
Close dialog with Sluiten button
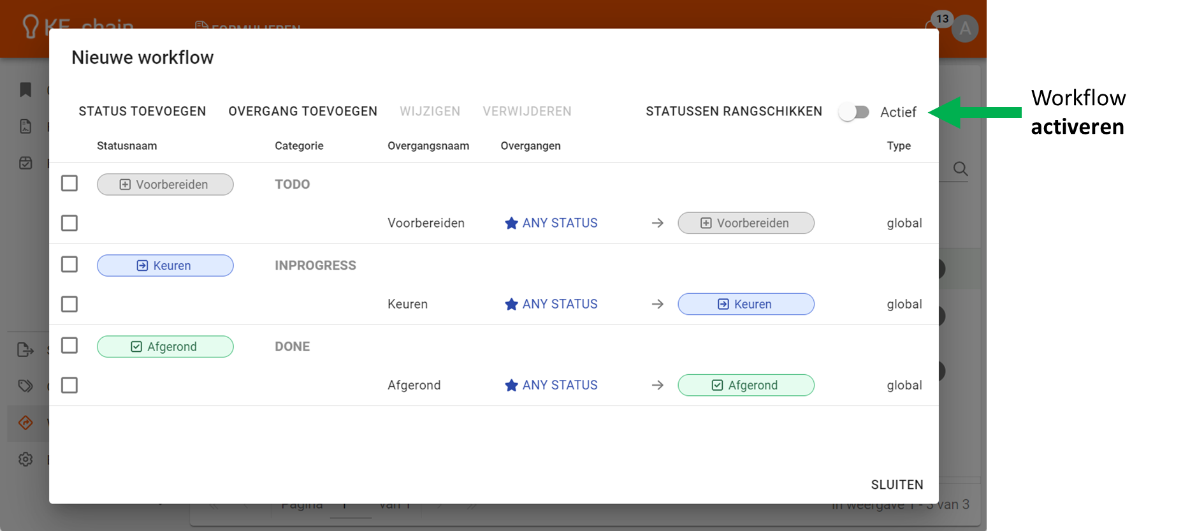click(897, 484)
